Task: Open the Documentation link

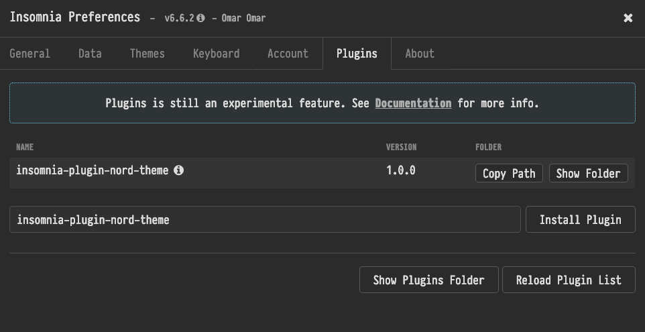Action: point(413,103)
